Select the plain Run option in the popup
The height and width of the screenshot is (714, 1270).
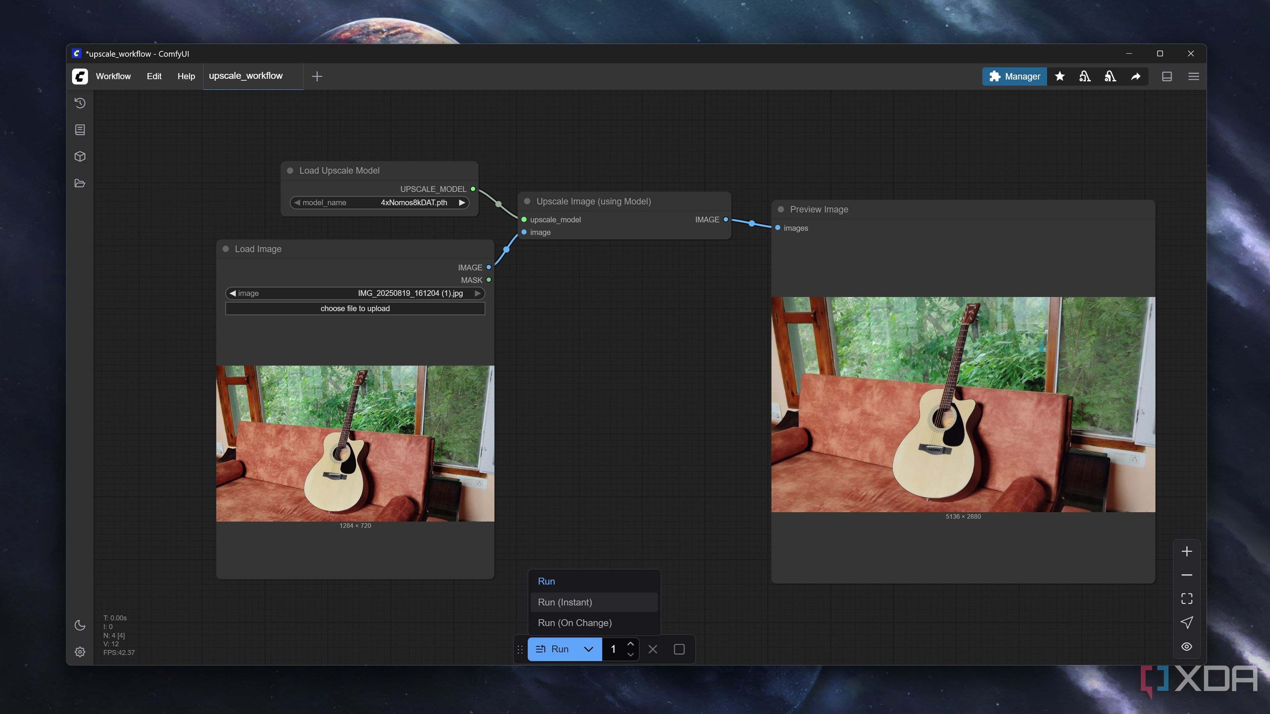594,581
